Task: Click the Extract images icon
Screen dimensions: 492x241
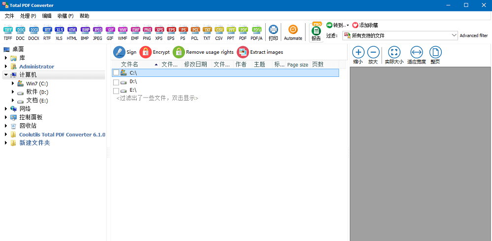Action: [x=243, y=52]
